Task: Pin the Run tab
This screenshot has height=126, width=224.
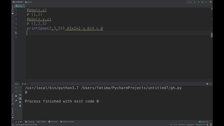Action: 16,101
